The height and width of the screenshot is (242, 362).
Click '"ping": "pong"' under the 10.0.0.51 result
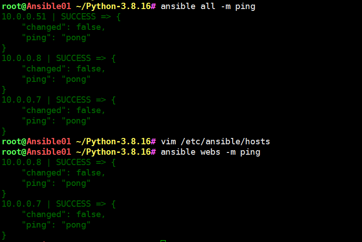coord(56,38)
